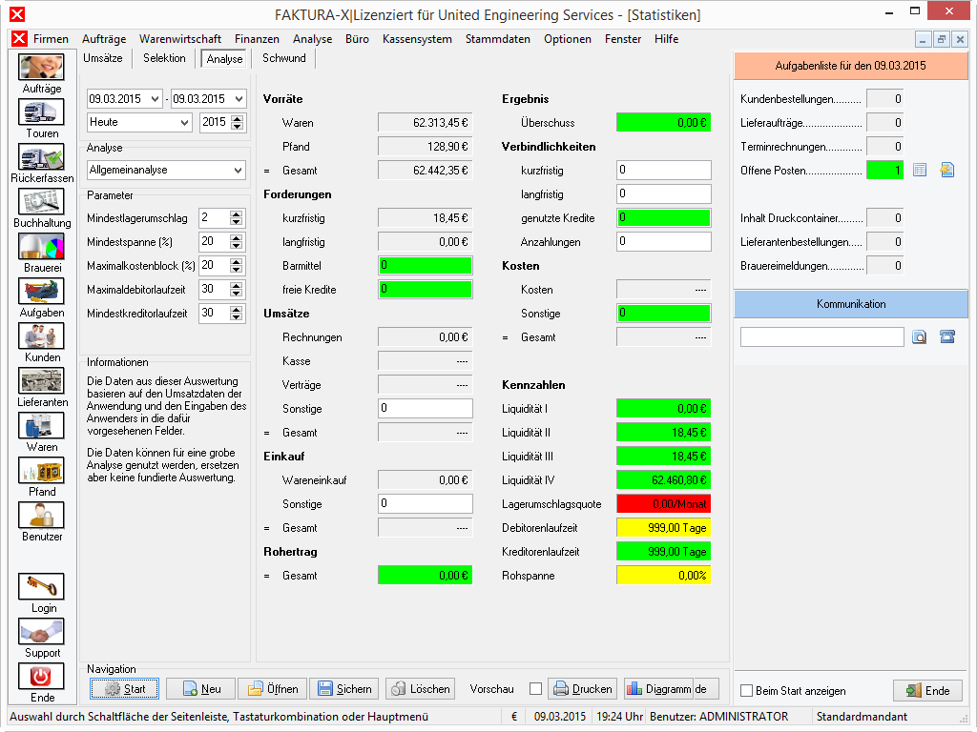This screenshot has height=732, width=977.
Task: Open the Rückerfassen sidebar icon
Action: click(41, 157)
